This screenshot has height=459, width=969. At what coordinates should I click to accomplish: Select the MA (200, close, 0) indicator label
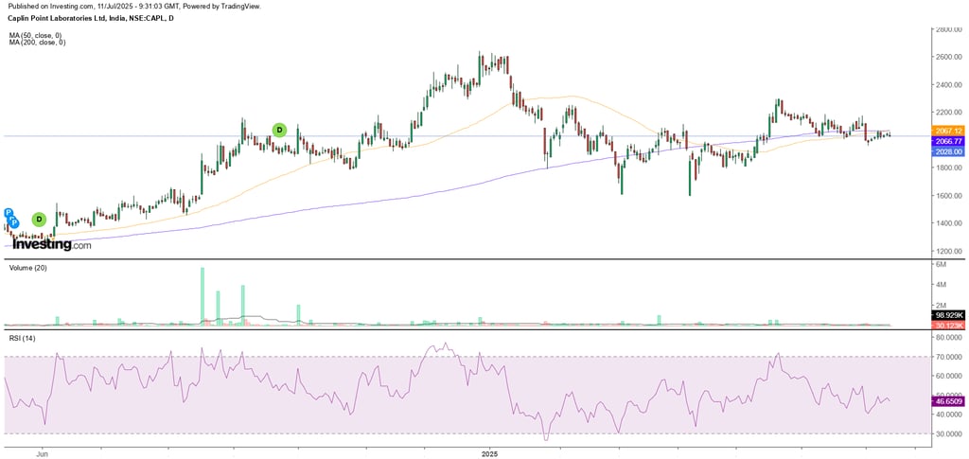[38, 42]
